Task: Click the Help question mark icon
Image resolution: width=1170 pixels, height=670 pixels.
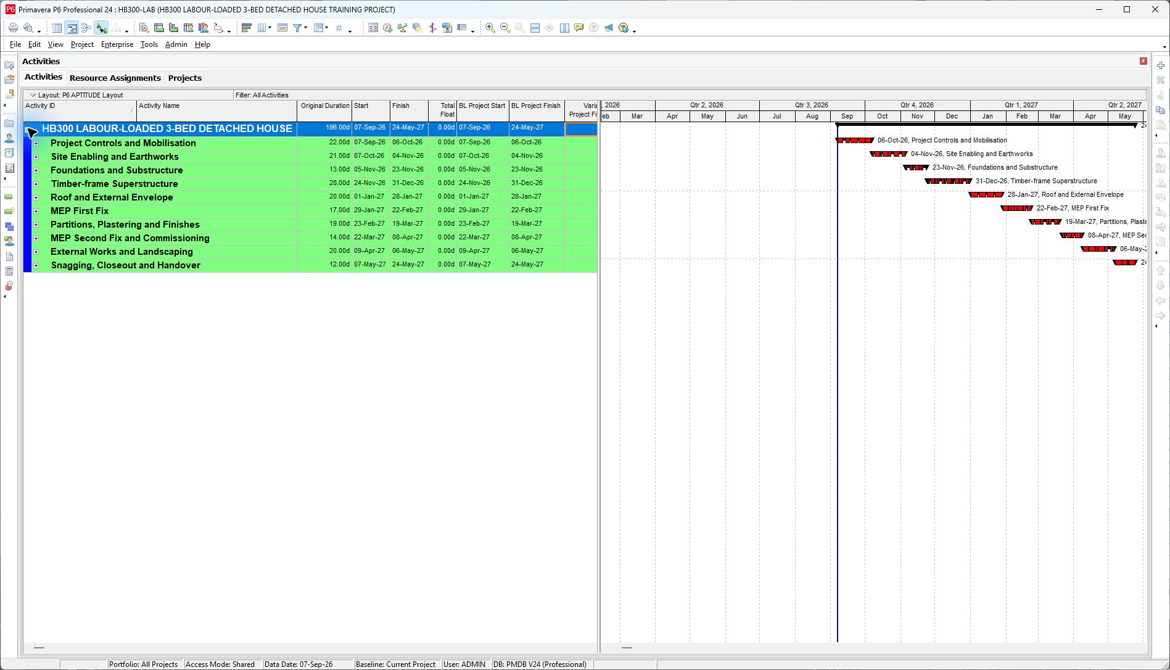Action: pyautogui.click(x=624, y=28)
